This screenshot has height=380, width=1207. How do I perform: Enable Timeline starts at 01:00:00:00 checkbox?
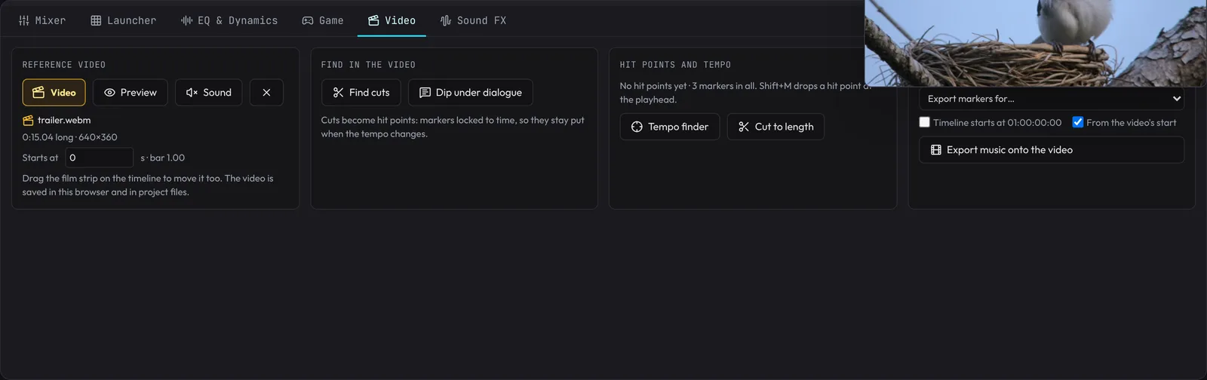(x=924, y=122)
